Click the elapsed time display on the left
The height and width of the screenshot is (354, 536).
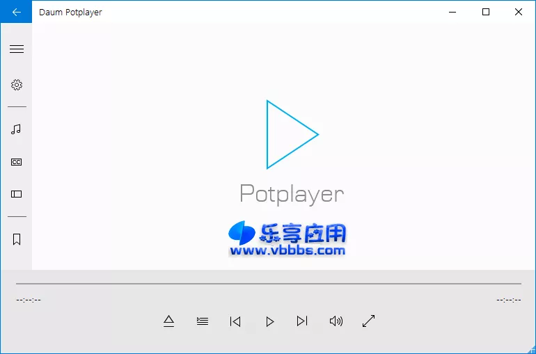(29, 300)
